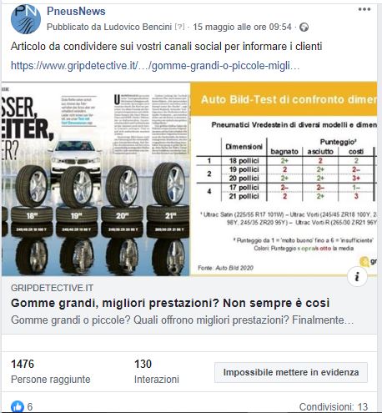This screenshot has height=413, width=382.
Task: Click the reaction count 6
Action: tap(30, 407)
